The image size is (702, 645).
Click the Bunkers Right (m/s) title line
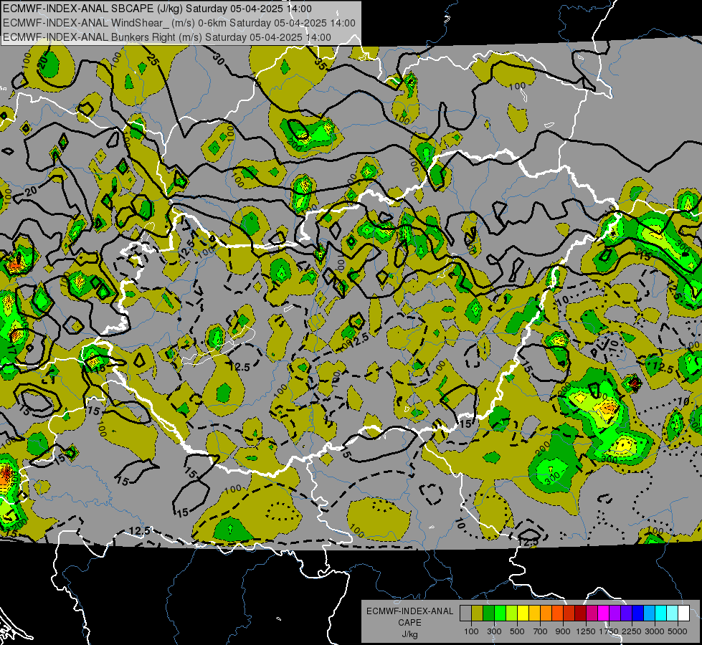tap(167, 37)
